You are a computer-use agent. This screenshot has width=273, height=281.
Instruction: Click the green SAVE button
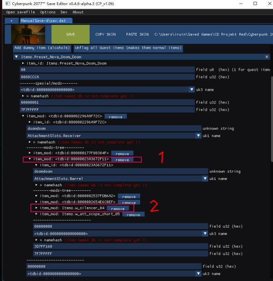(x=71, y=34)
